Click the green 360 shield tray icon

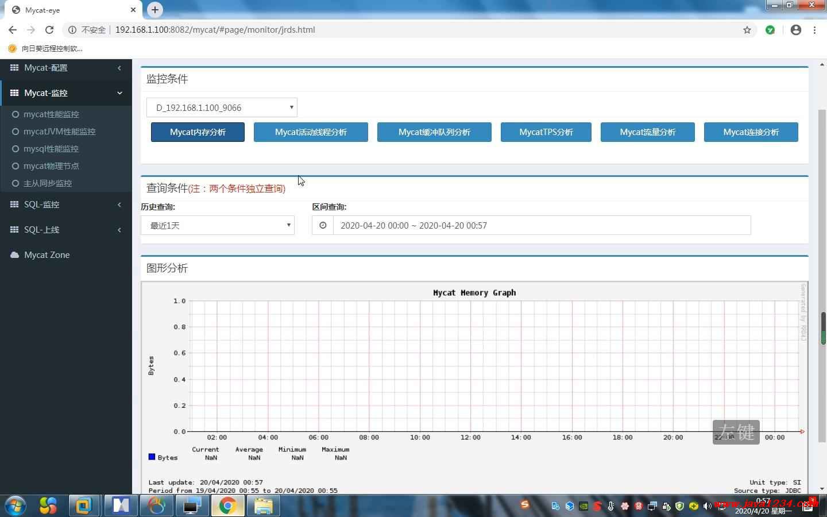[679, 506]
